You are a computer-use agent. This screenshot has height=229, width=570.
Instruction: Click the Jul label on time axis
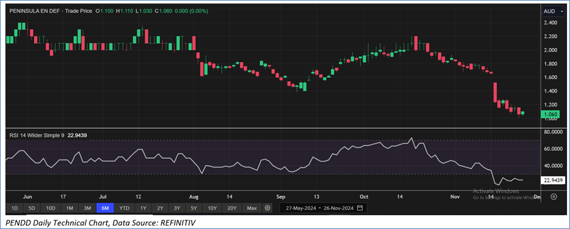coord(103,197)
